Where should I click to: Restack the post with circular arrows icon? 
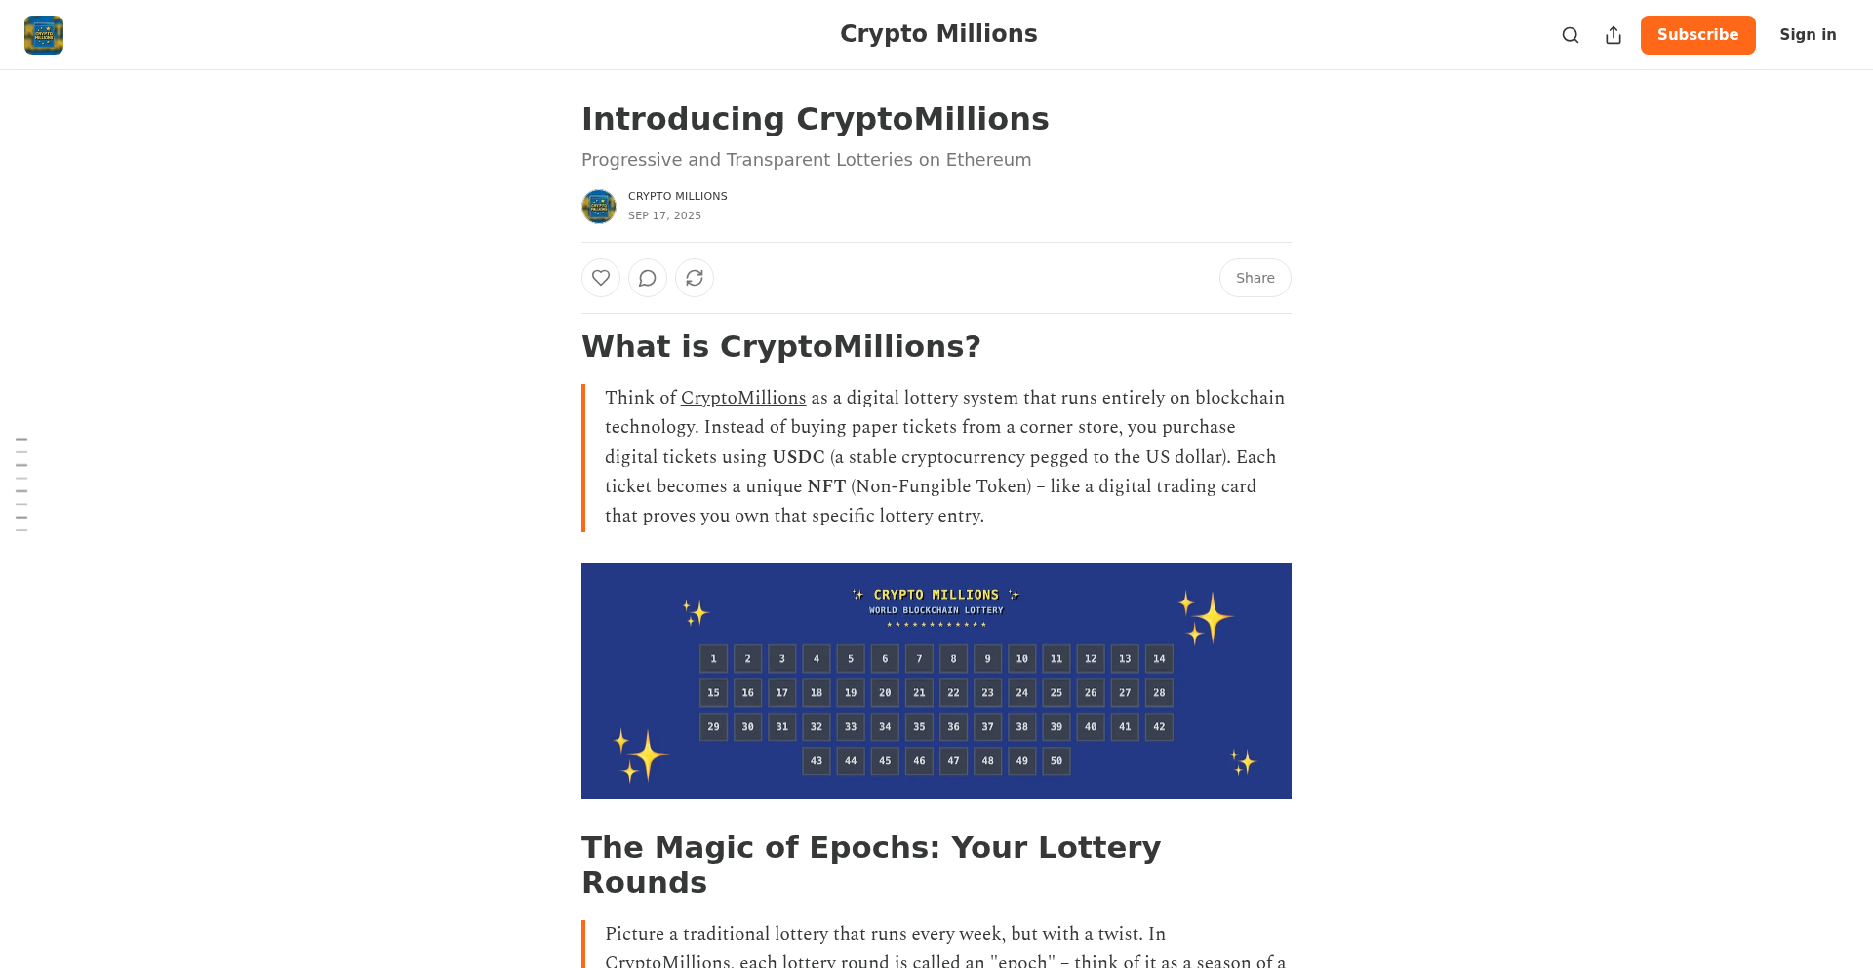click(695, 278)
